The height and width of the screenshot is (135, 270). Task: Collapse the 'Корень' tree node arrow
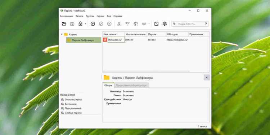point(62,34)
